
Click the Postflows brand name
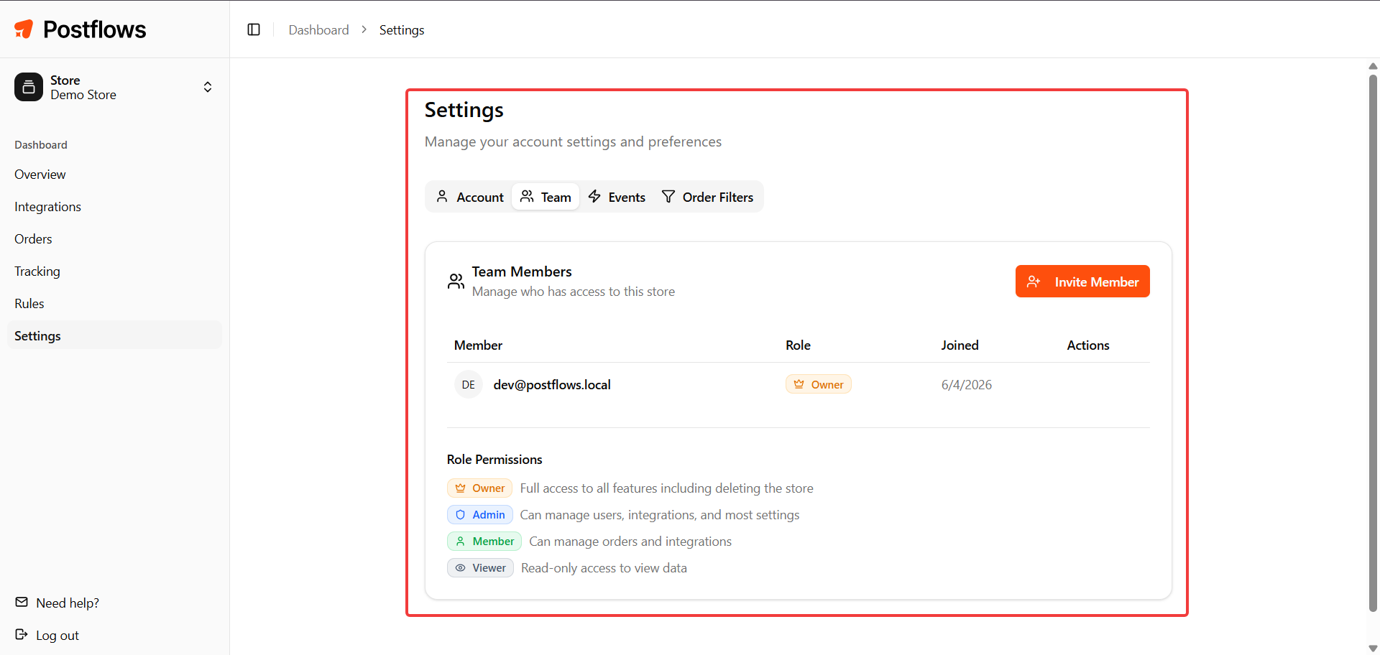tap(95, 29)
